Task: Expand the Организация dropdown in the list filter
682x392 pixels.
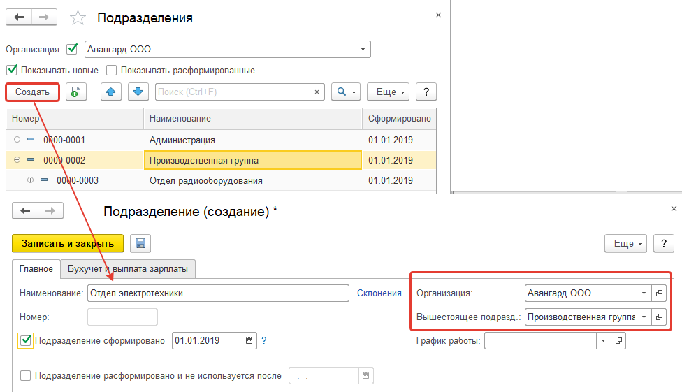Action: coord(363,50)
